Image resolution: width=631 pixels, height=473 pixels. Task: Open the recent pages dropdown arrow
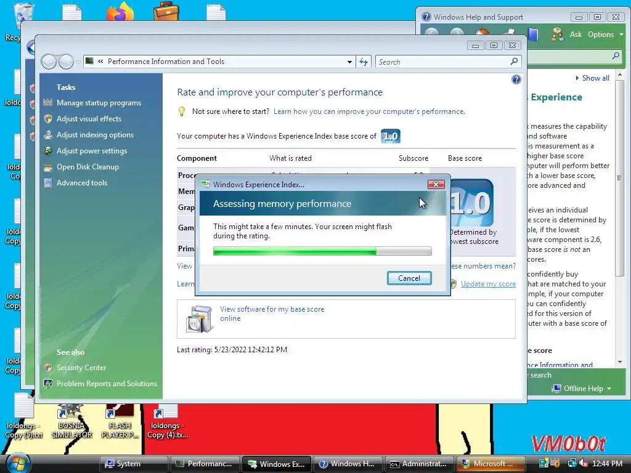pyautogui.click(x=78, y=62)
